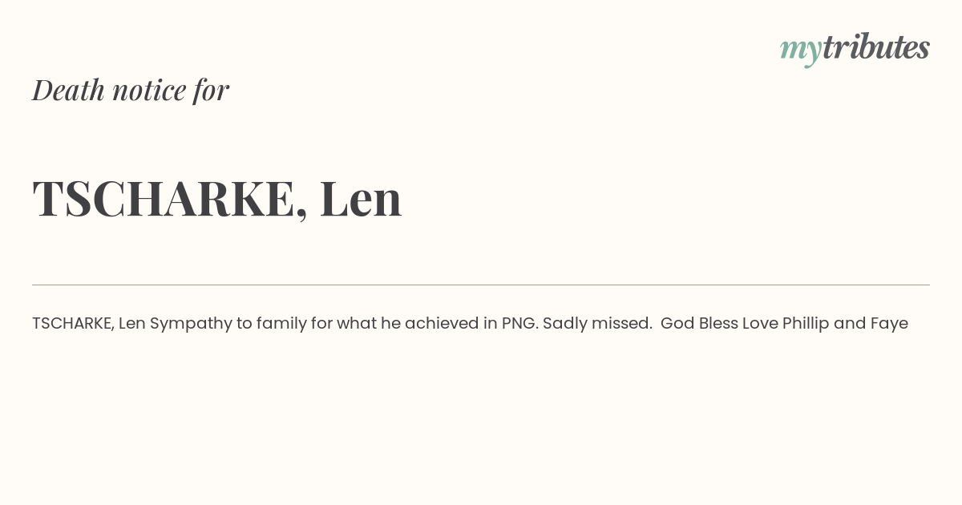
Task: Click the phrase "Sadly missed."
Action: click(x=597, y=324)
